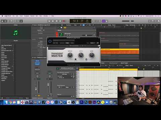The image size is (161, 120).
Task: Click the Fast Forward transport button
Action: (53, 21)
